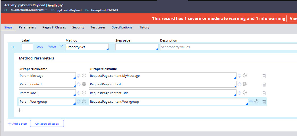Switch to the Steps tab
The width and height of the screenshot is (297, 136).
click(x=8, y=27)
